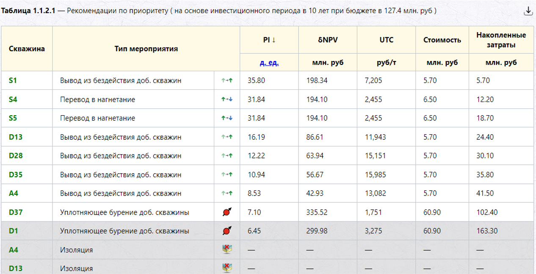This screenshot has width=536, height=274.
Task: Open well A4 link in the Изоляция row
Action: tap(14, 250)
